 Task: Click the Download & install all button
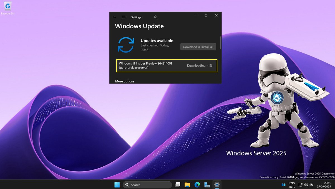[198, 47]
